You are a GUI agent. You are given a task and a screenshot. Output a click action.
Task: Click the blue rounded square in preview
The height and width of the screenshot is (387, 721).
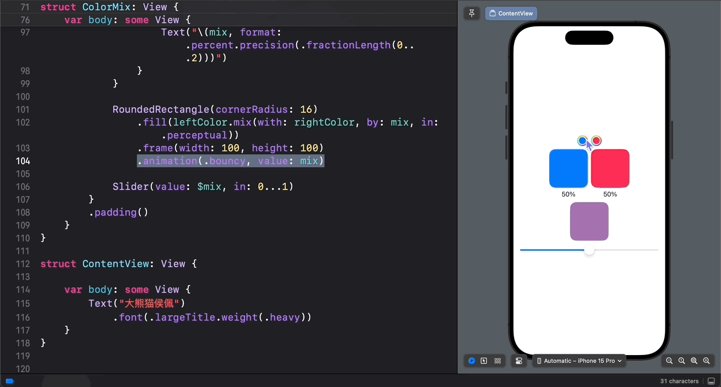[569, 168]
